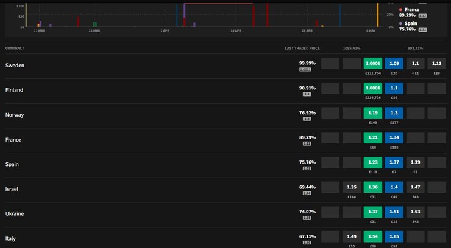Click France's blue 1.34 price

[x=394, y=138]
